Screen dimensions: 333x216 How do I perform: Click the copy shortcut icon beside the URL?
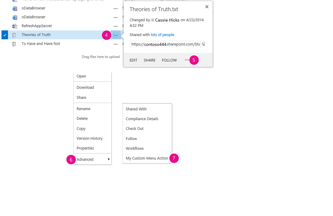tap(203, 44)
